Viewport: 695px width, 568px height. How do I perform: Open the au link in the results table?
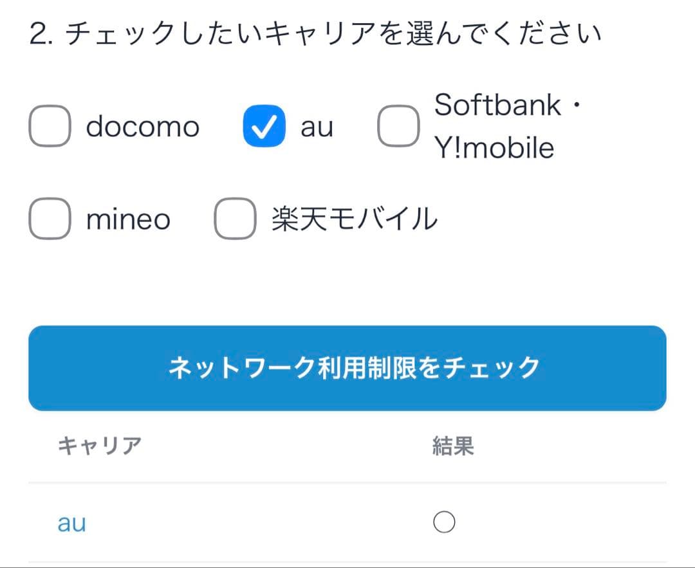[x=71, y=523]
